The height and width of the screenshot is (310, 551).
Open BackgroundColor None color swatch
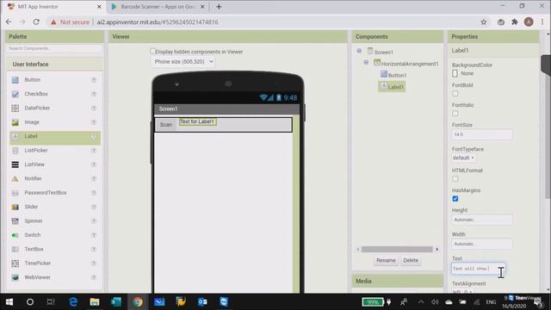[455, 73]
